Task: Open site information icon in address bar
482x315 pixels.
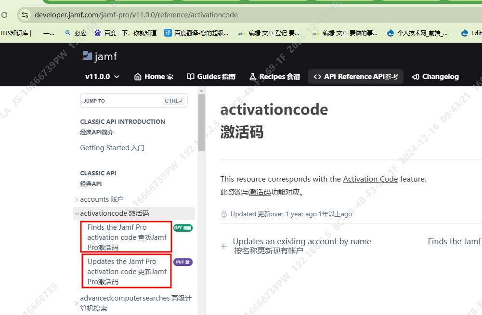Action: (25, 15)
